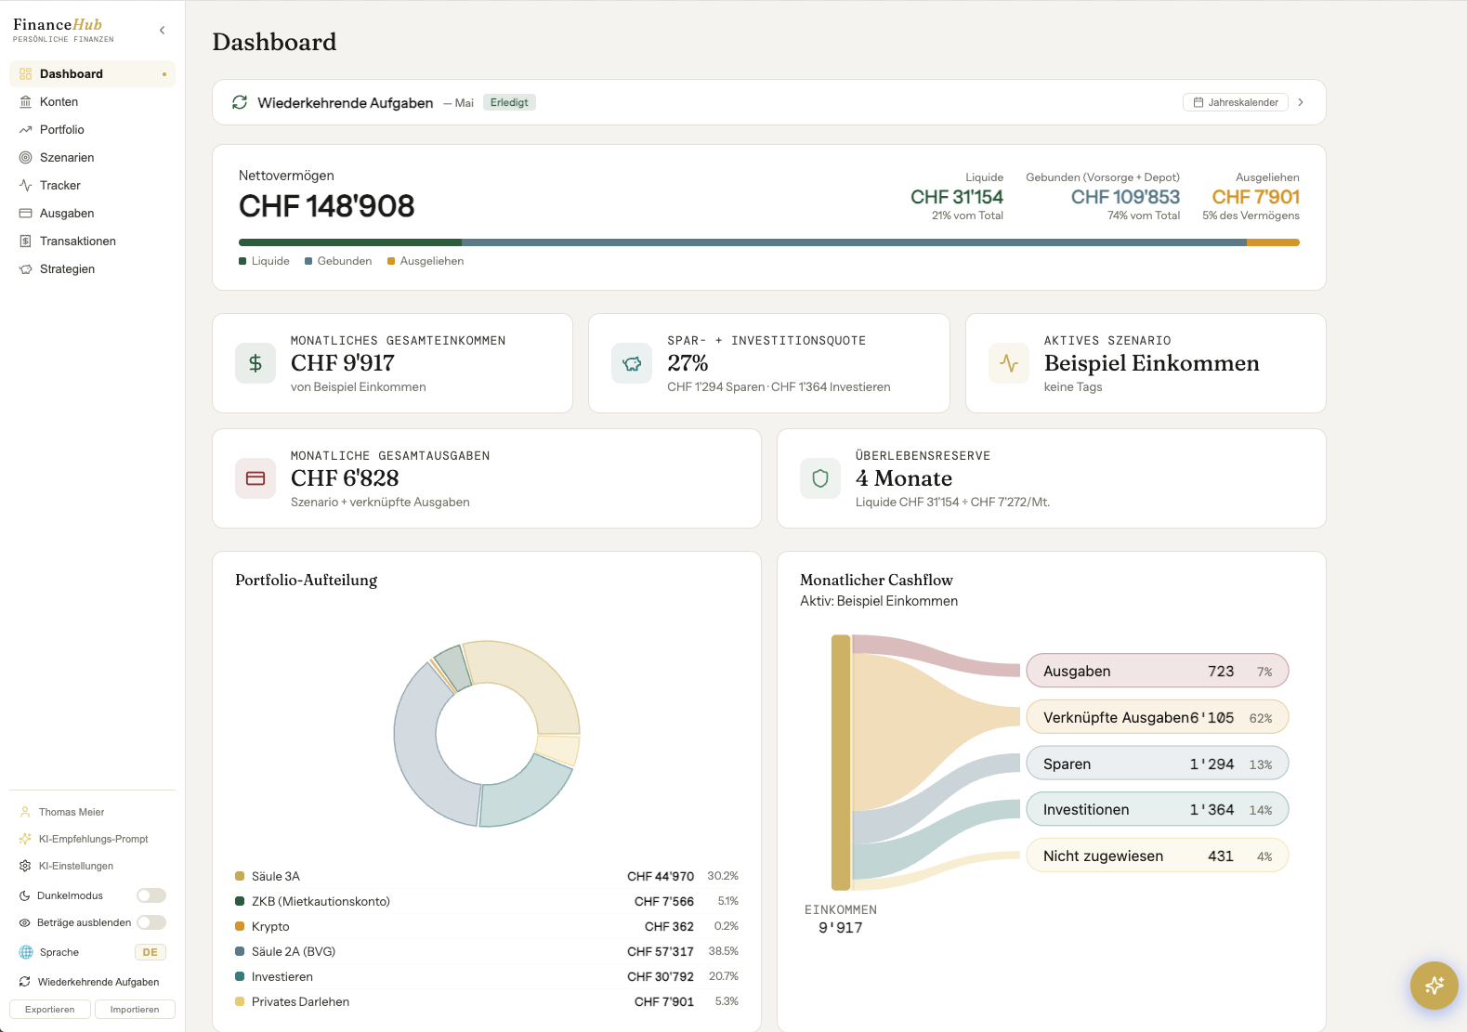Click the Erledigt status badge
The width and height of the screenshot is (1467, 1032).
[509, 102]
